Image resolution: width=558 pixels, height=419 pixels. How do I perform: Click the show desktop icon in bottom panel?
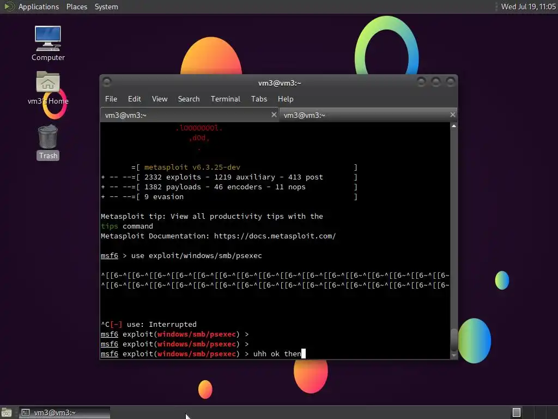(x=7, y=412)
